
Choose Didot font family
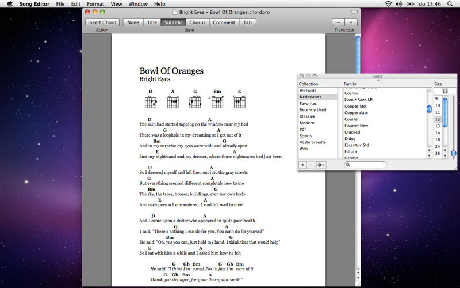[385, 139]
